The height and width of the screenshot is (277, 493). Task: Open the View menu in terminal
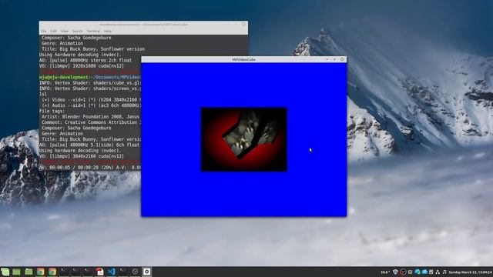point(65,31)
